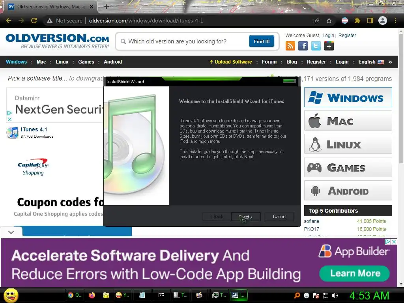Image resolution: width=404 pixels, height=303 pixels.
Task: Bookmark page with the star icon
Action: 329,21
